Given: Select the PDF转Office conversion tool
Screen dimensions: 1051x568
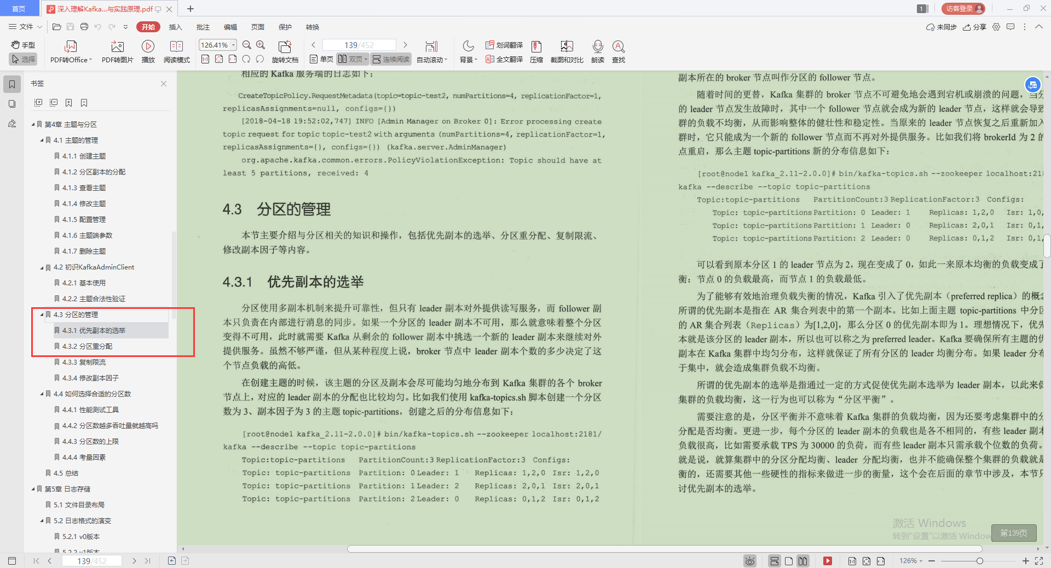Looking at the screenshot, I should click(70, 52).
